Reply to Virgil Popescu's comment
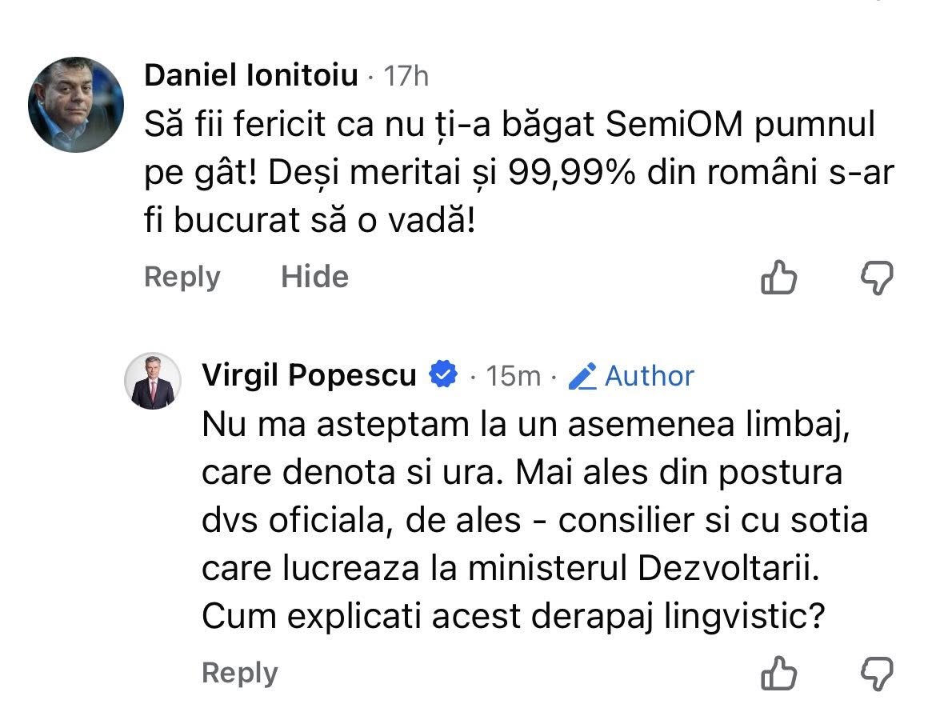Image resolution: width=932 pixels, height=728 pixels. click(239, 673)
